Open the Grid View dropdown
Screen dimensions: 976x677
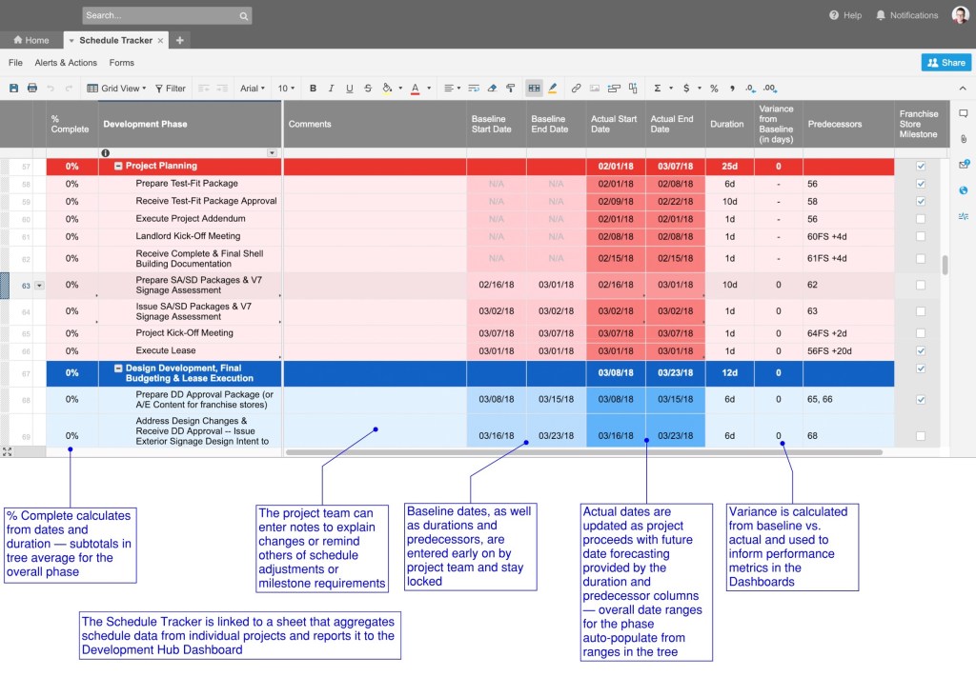point(117,89)
